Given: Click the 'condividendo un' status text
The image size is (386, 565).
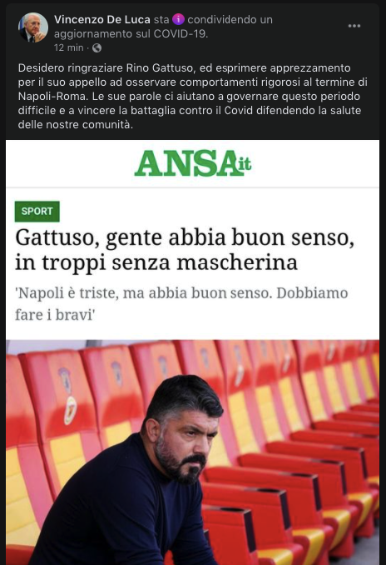Looking at the screenshot, I should pyautogui.click(x=230, y=19).
